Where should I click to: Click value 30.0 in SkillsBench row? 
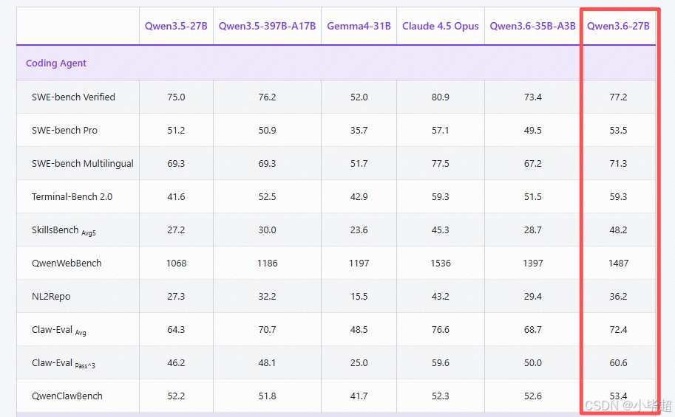coord(267,230)
